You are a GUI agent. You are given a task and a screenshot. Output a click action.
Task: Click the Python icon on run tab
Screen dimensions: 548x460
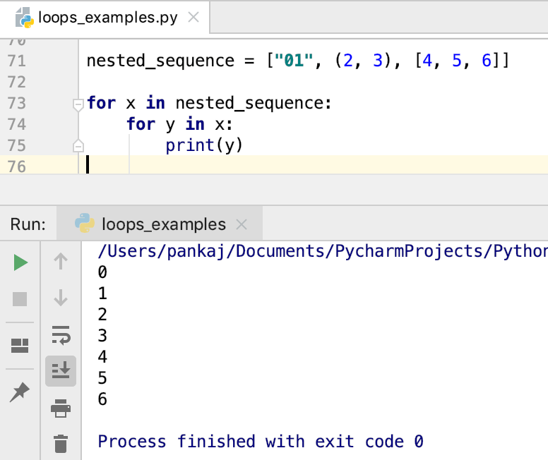85,223
